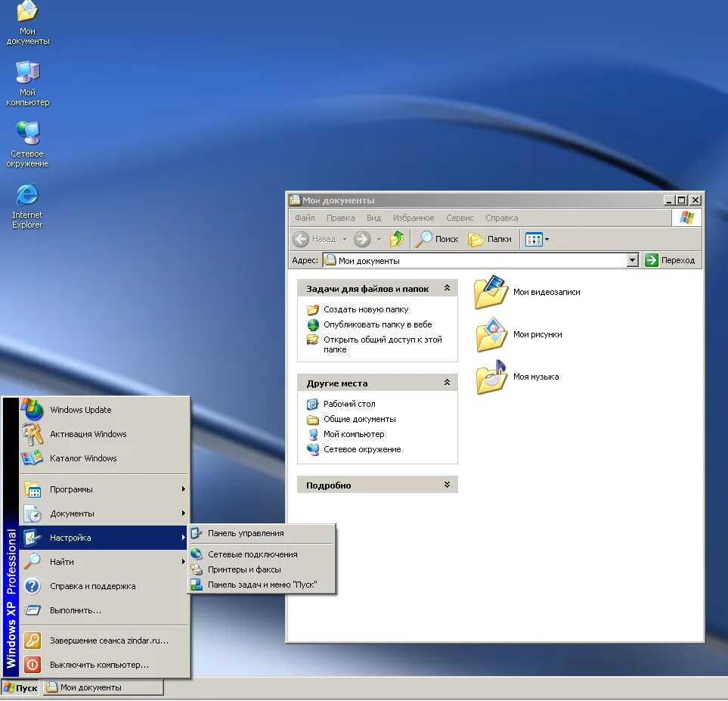Open the Сервис menu
Viewport: 728px width, 701px height.
[460, 218]
